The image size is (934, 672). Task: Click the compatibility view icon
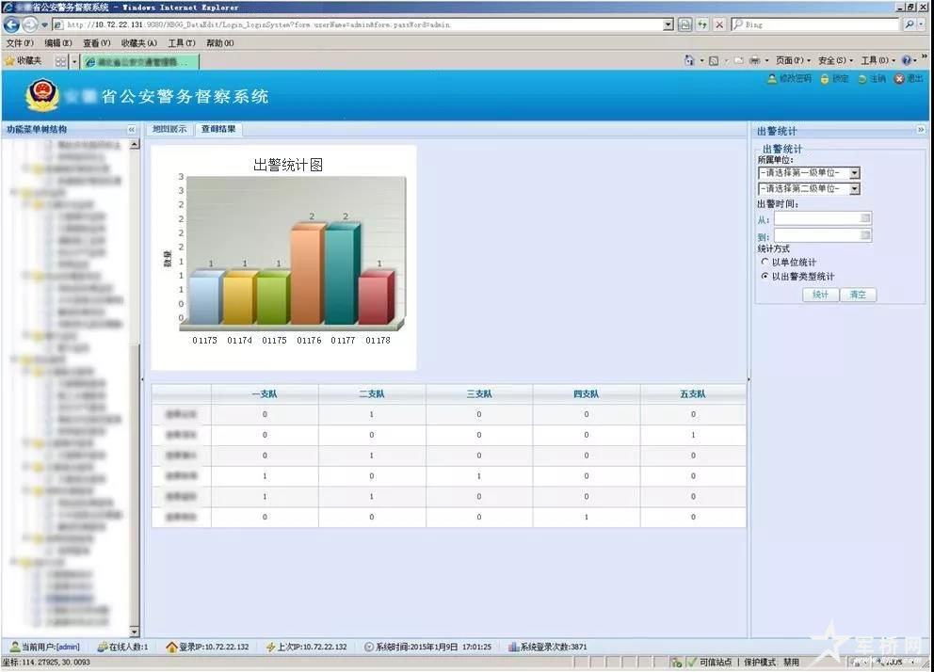tap(685, 25)
